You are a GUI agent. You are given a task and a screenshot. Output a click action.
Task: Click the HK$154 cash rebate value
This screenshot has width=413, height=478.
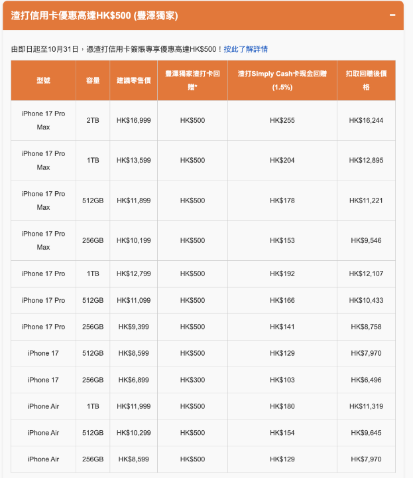[282, 433]
